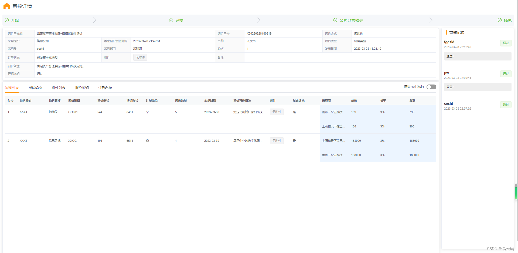Click supplier 上海和天下信息 with price 180
This screenshot has width=518, height=253.
point(333,126)
